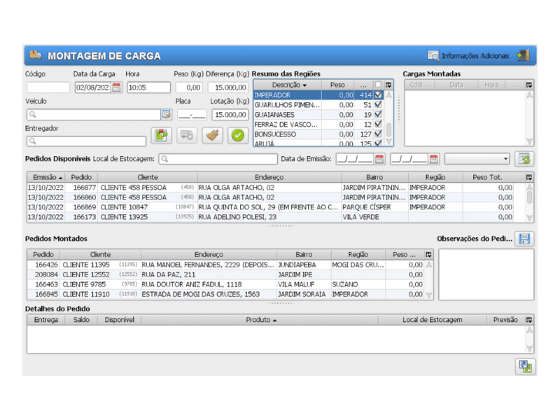Uncheck the IMPERADOR region checkbox

(379, 94)
